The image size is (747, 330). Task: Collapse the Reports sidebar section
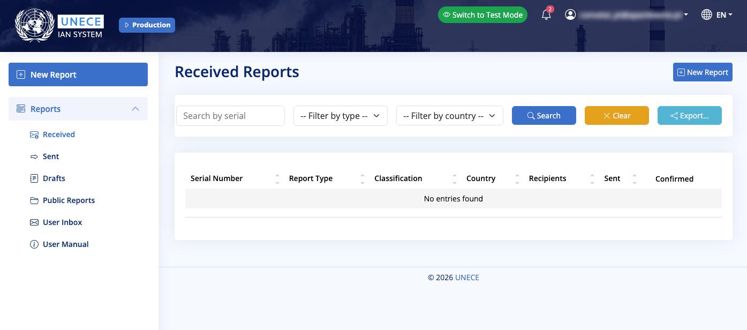pos(78,109)
